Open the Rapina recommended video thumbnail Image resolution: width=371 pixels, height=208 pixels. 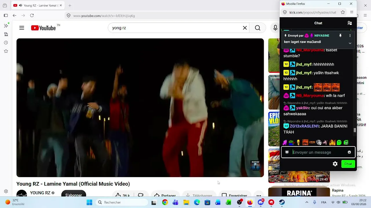point(299,193)
